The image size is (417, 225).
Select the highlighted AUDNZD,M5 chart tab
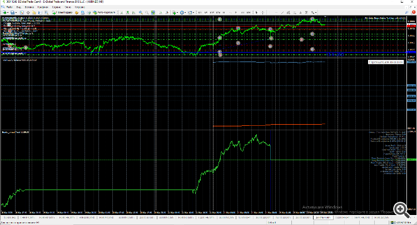click(x=322, y=217)
